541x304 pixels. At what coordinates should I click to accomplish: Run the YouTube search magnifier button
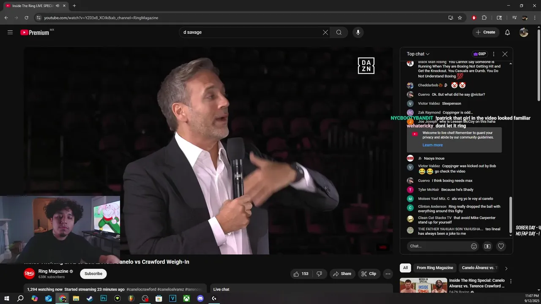(339, 32)
